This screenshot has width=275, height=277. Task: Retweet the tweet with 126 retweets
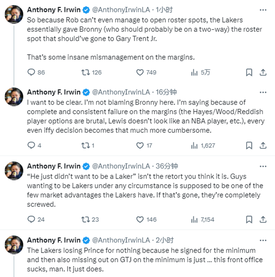pyautogui.click(x=85, y=72)
